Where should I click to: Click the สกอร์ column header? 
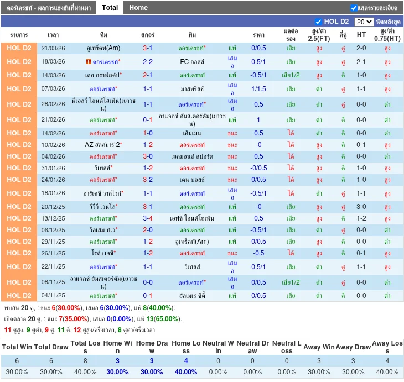tap(148, 35)
